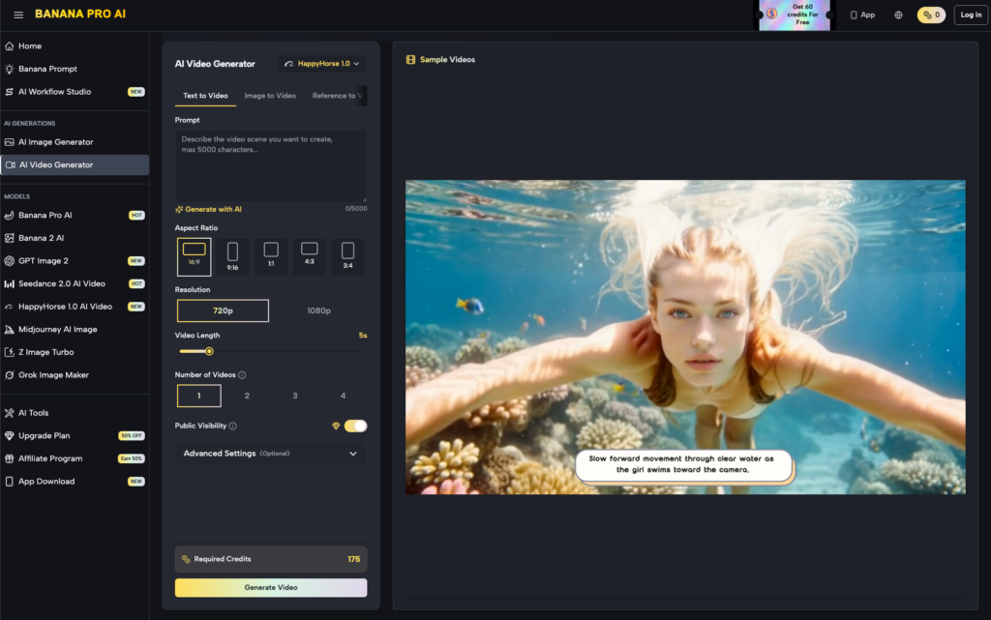
Task: Click the HOT badge on Seedance 2.0
Action: click(136, 283)
